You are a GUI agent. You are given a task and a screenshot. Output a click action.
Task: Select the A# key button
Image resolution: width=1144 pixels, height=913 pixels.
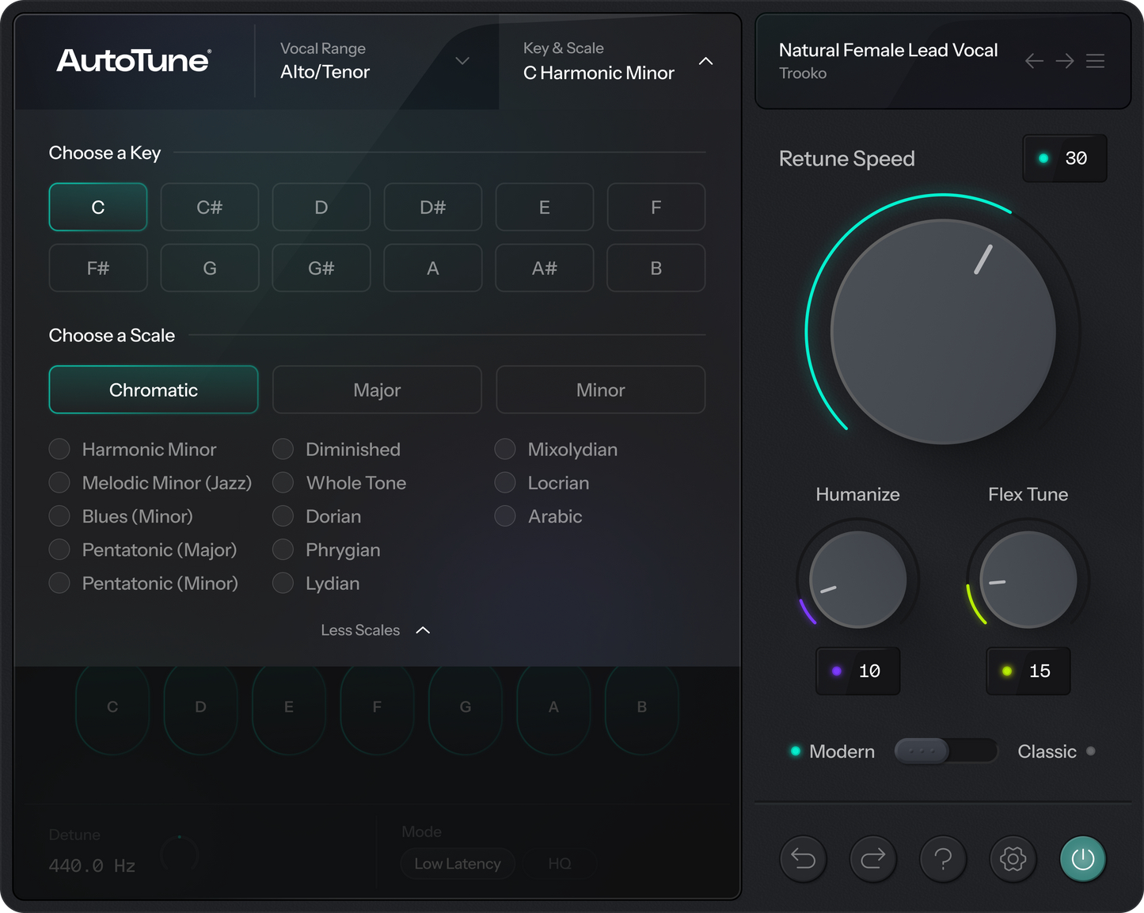[544, 268]
